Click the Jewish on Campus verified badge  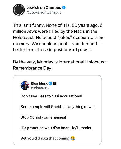click(x=64, y=7)
